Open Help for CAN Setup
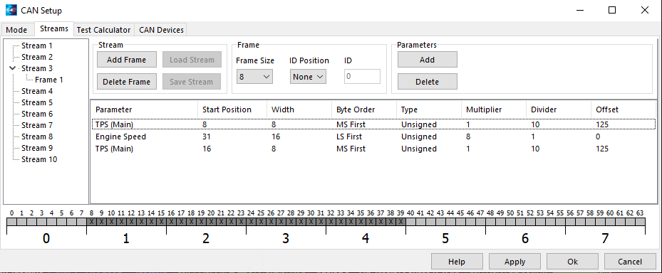The width and height of the screenshot is (662, 273). tap(457, 262)
